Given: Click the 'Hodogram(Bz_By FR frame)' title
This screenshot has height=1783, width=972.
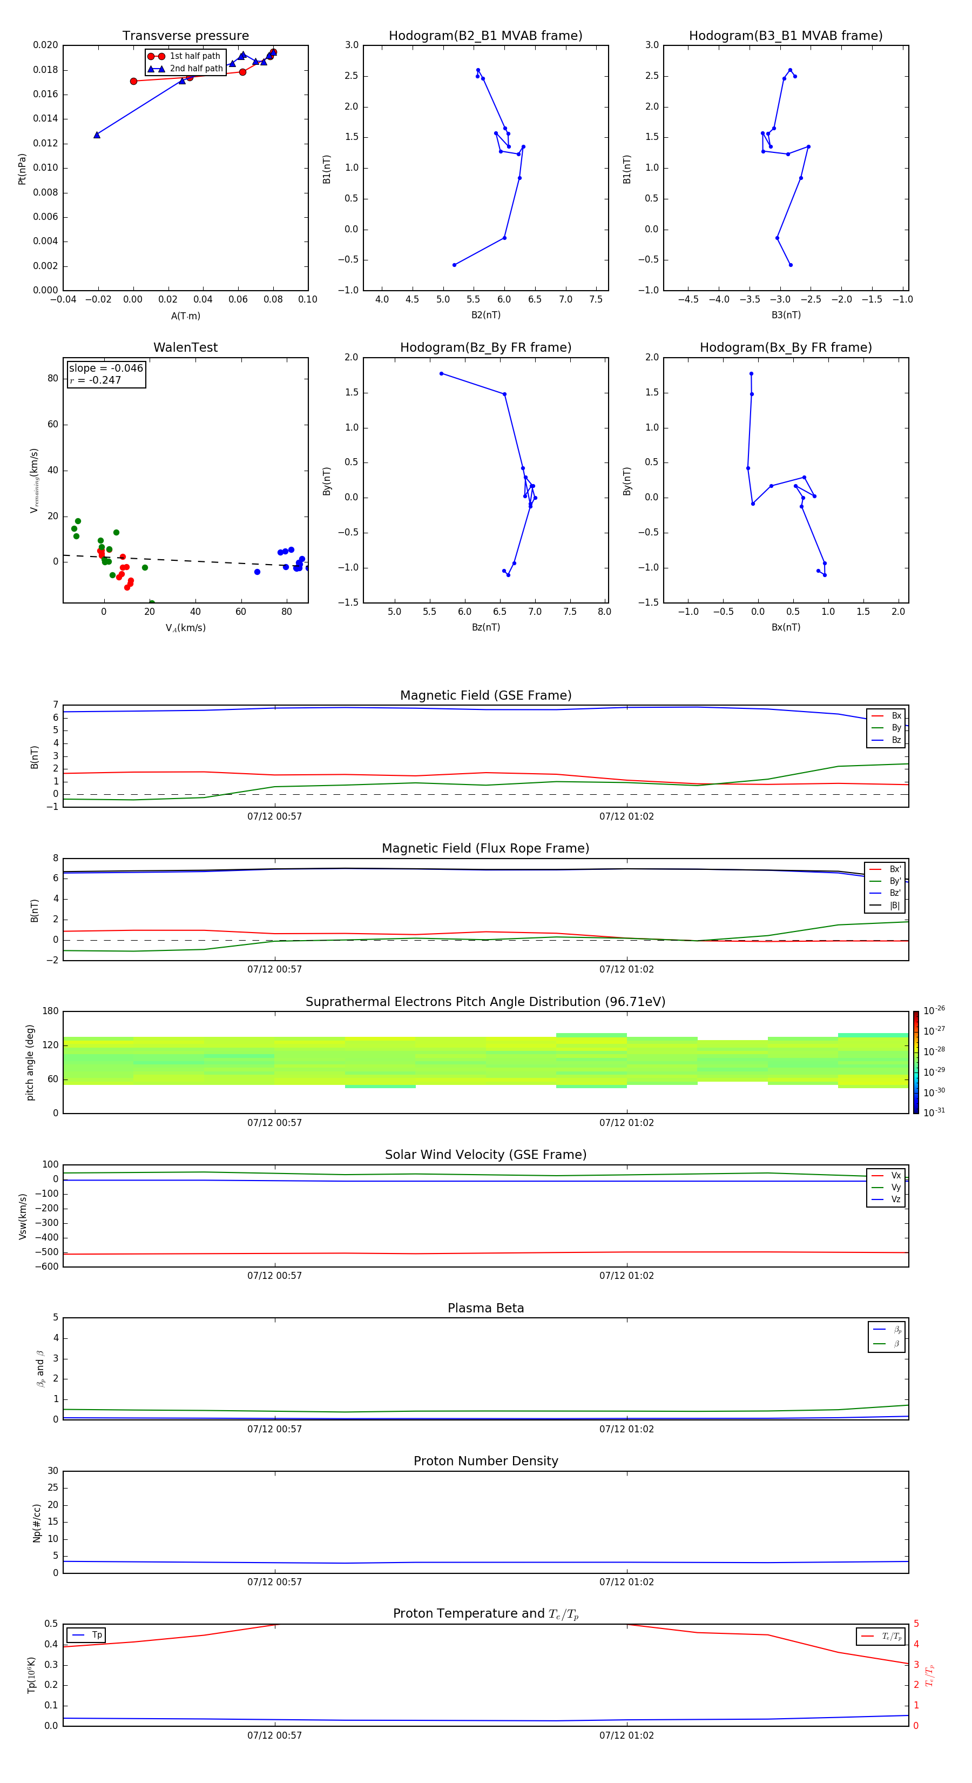Looking at the screenshot, I should pyautogui.click(x=485, y=347).
